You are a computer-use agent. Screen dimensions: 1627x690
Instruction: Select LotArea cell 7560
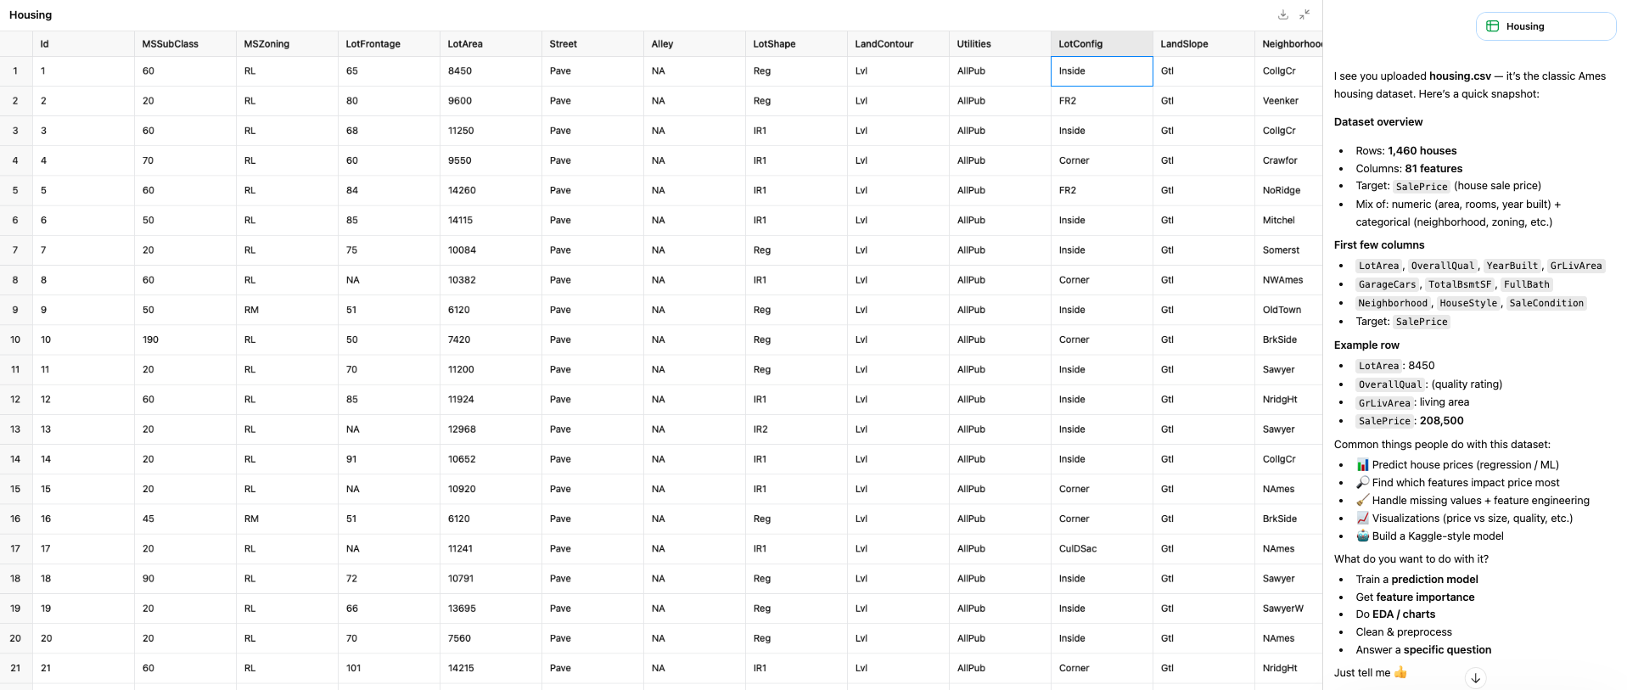coord(491,638)
